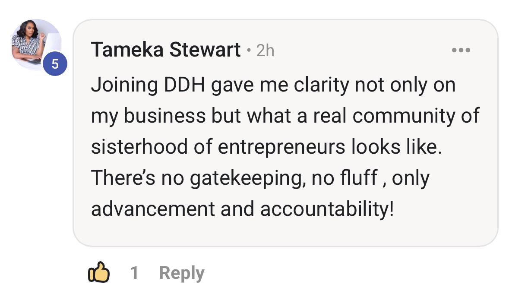Click the word DDH in the comment
Screen dimensions: 509x291
point(185,85)
